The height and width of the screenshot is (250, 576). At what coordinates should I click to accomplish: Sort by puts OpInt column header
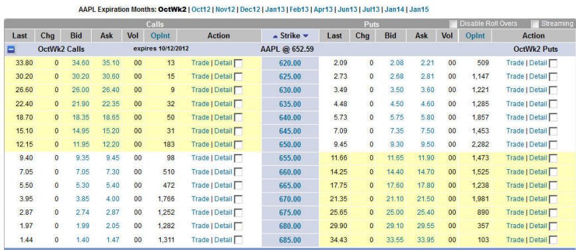click(475, 36)
